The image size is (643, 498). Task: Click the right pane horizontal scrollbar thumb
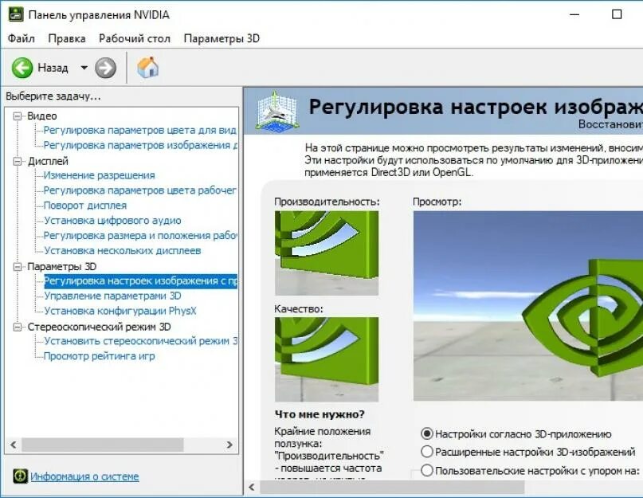[392, 488]
